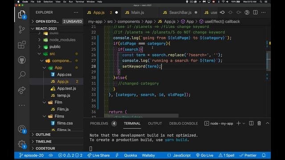Viewport: 285px width, 160px height.
Task: Switch to the Output panel tab
Action: [x=155, y=124]
